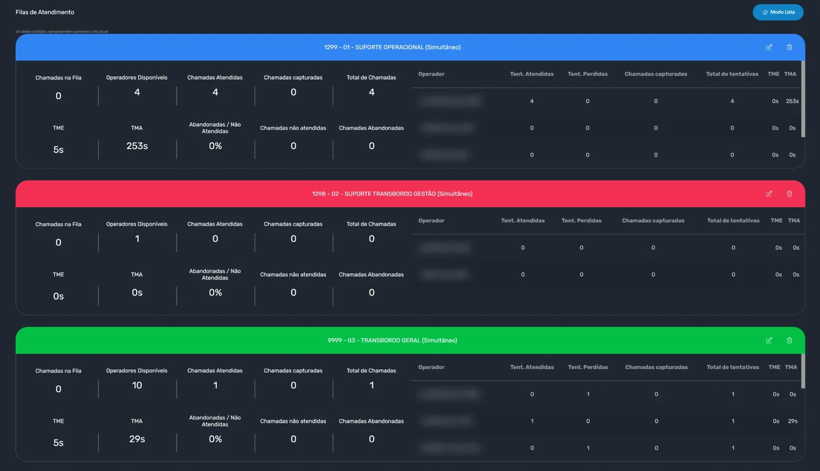Image resolution: width=820 pixels, height=471 pixels.
Task: Click large "253s" TMA summary in SUPORTE OPERACIONAL
Action: 137,146
